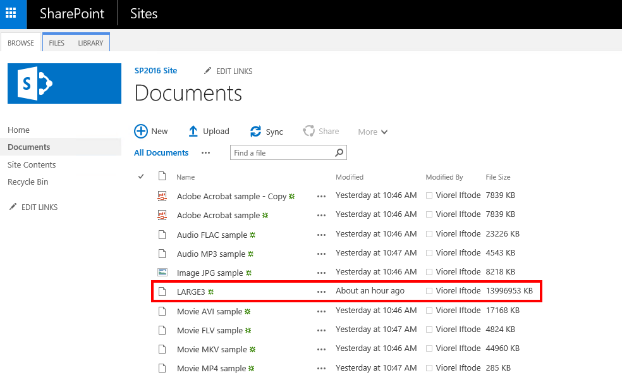Click file icon of Audio FLAC sample
This screenshot has width=622, height=382.
[162, 234]
